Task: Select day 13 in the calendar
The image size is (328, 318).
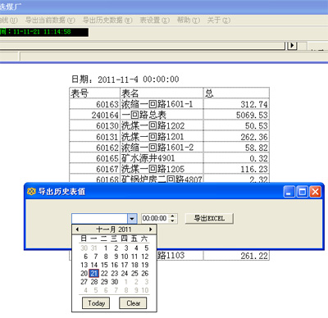Action: coord(84,265)
